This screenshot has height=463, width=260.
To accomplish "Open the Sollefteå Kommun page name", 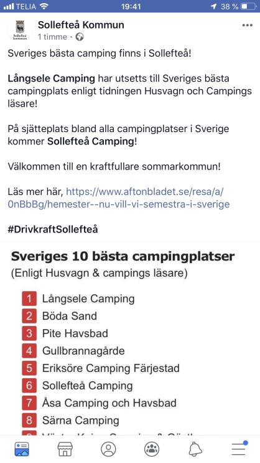I will pyautogui.click(x=81, y=25).
